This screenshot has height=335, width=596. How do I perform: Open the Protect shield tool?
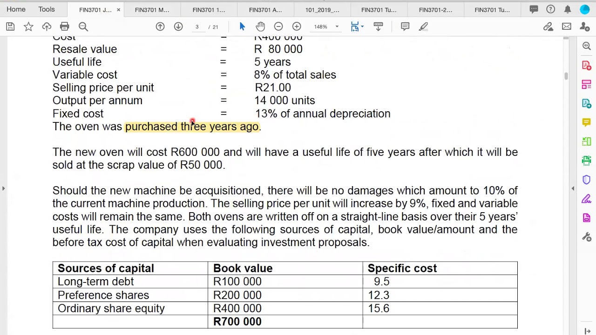tap(587, 180)
